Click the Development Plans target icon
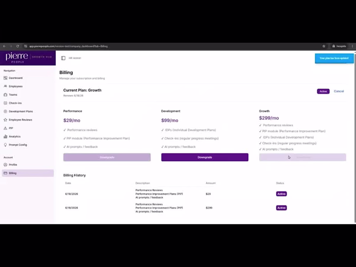This screenshot has height=267, width=356. tap(5, 112)
